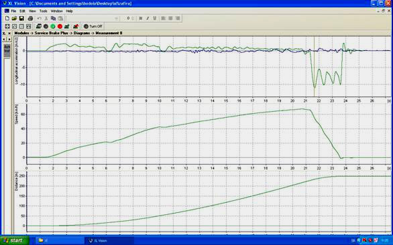This screenshot has width=393, height=245.
Task: Click the Paste clipboard icon
Action: [x=60, y=18]
